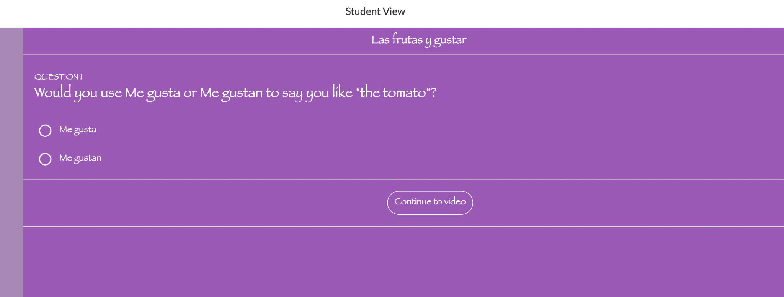The height and width of the screenshot is (297, 784).
Task: Click the word "gustar" in the quiz title
Action: (x=450, y=41)
